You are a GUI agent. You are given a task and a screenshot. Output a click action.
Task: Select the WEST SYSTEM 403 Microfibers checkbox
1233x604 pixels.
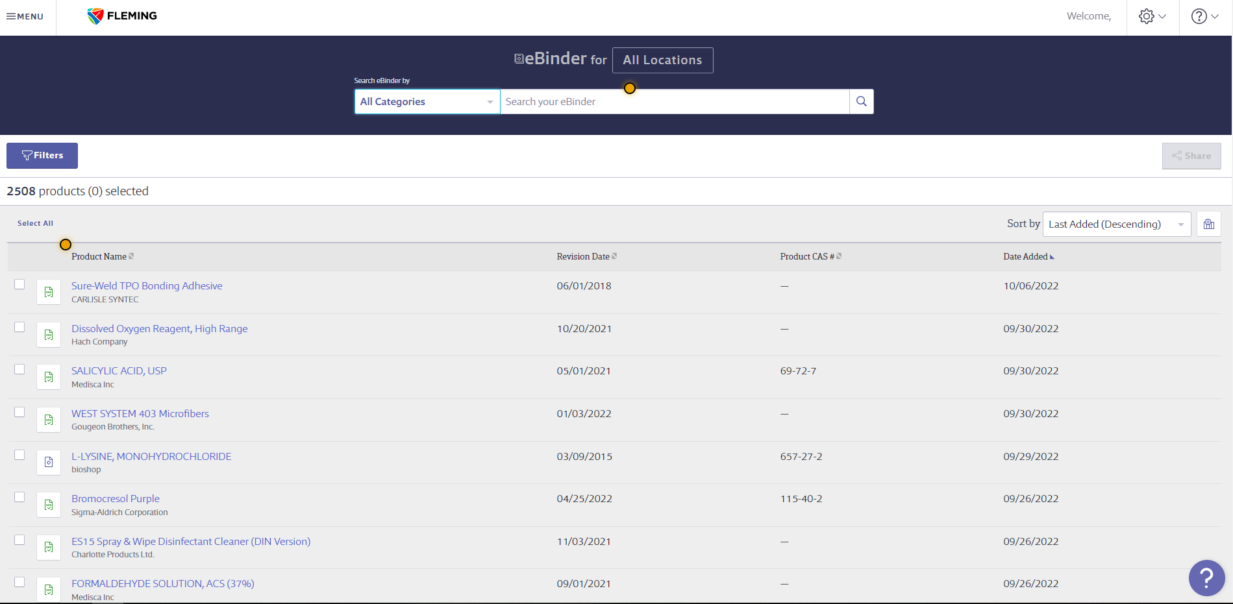point(19,412)
